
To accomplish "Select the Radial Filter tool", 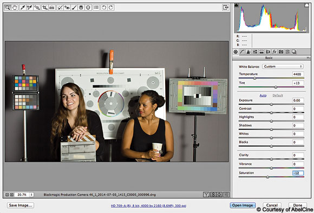I will tap(88, 8).
